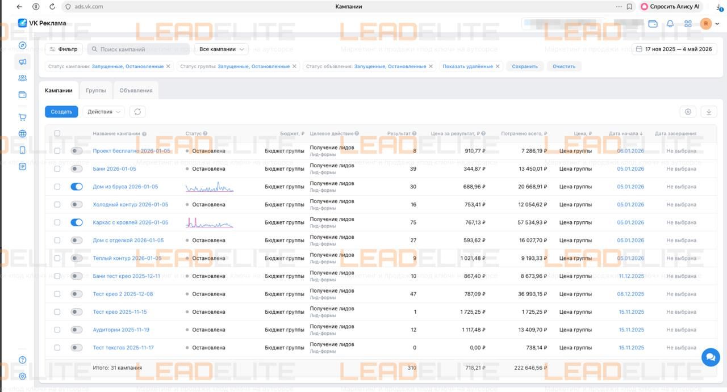Open the wallet balance icon in header
The height and width of the screenshot is (392, 727).
pyautogui.click(x=653, y=24)
